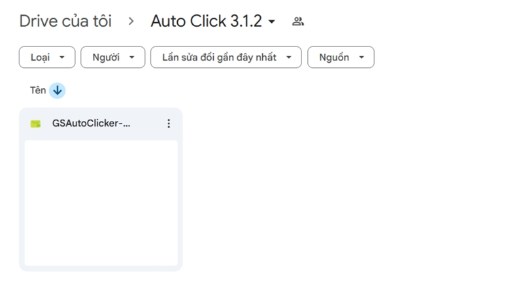Viewport: 523px width, 294px height.
Task: Click the GSAutoClicker card header bar
Action: tap(145, 123)
